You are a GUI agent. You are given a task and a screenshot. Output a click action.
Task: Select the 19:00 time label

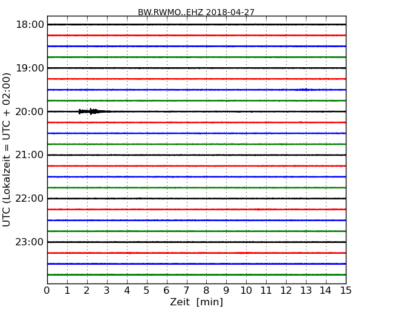tap(30, 68)
